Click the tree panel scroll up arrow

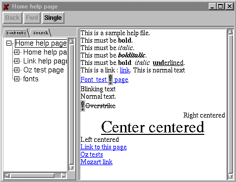coord(71,41)
